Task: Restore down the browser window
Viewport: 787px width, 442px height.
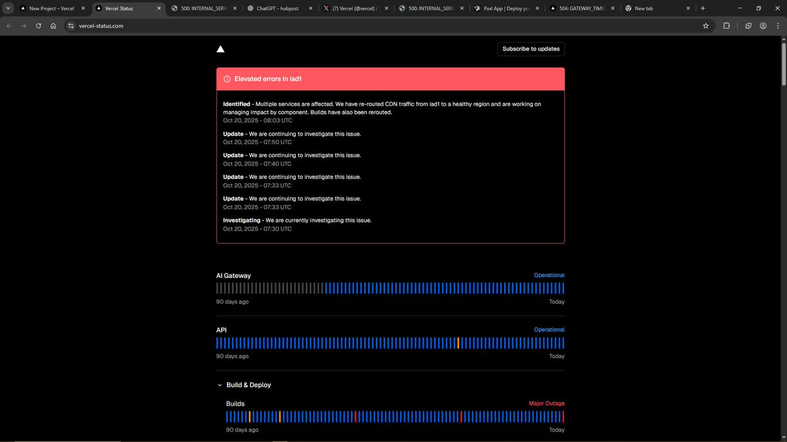Action: 758,9
